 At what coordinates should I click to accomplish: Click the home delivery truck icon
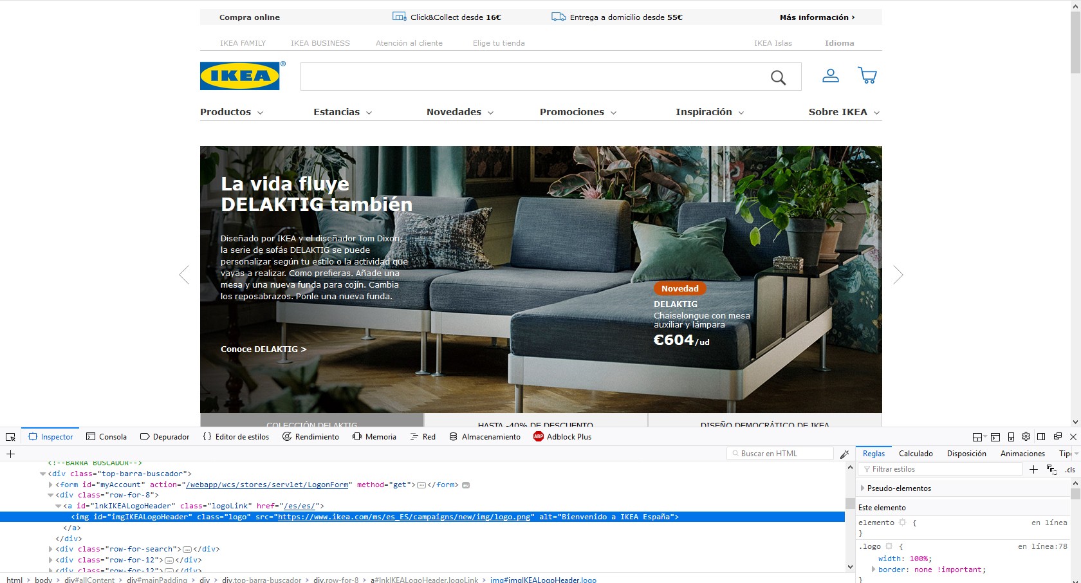pyautogui.click(x=559, y=17)
